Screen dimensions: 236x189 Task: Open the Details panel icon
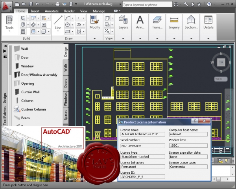coord(208,20)
